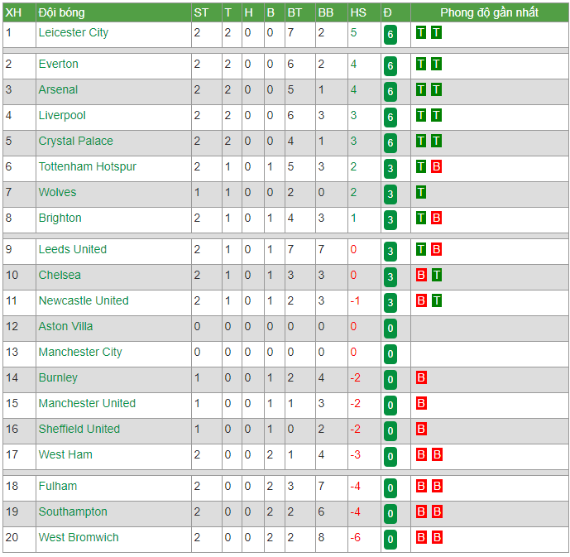Click the Phong độ gần nhất header
The image size is (570, 557).
489,12
